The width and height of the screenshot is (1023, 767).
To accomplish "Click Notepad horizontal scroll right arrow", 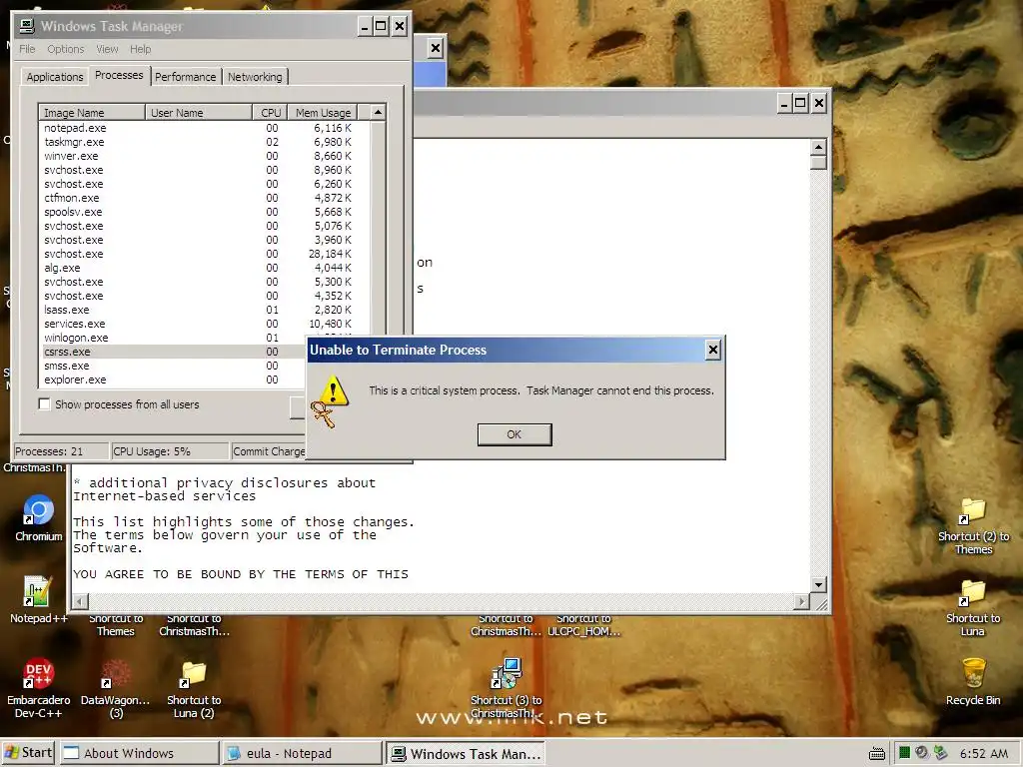I will [801, 601].
